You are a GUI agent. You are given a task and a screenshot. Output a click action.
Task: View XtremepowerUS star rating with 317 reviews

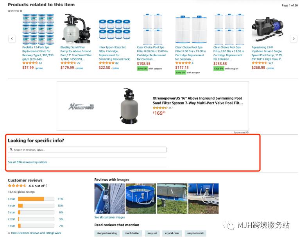click(x=160, y=108)
